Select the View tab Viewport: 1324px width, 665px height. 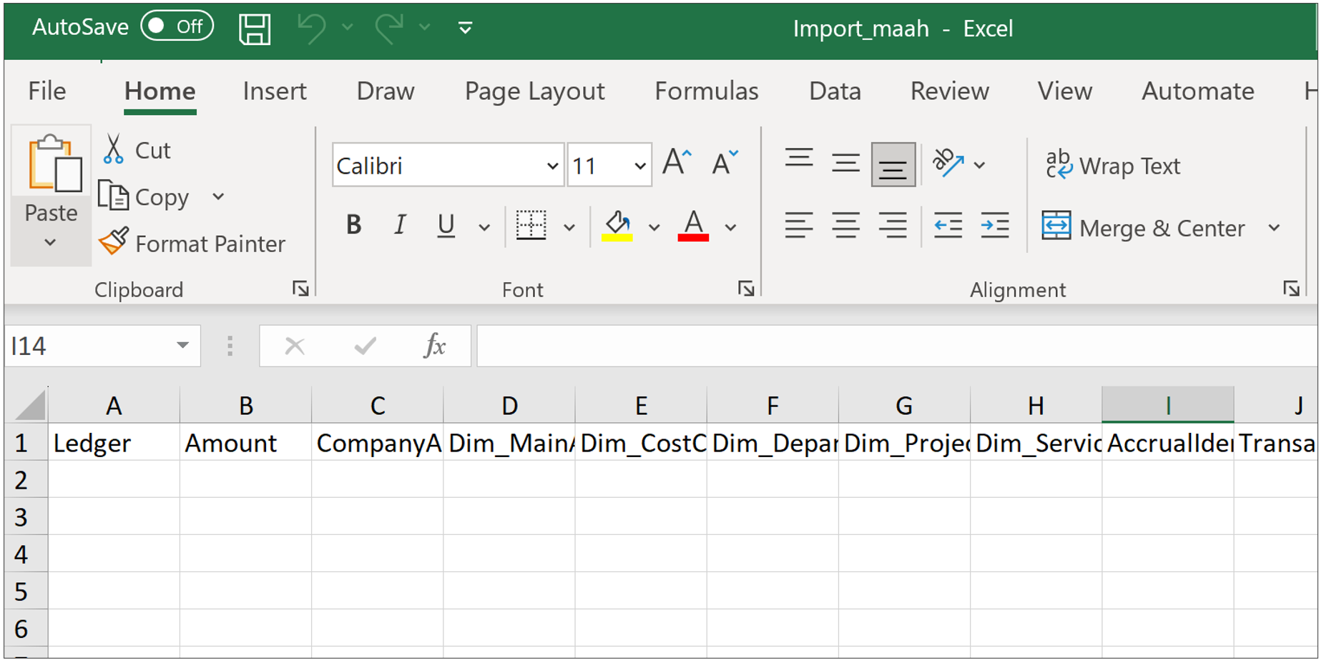(x=1065, y=91)
